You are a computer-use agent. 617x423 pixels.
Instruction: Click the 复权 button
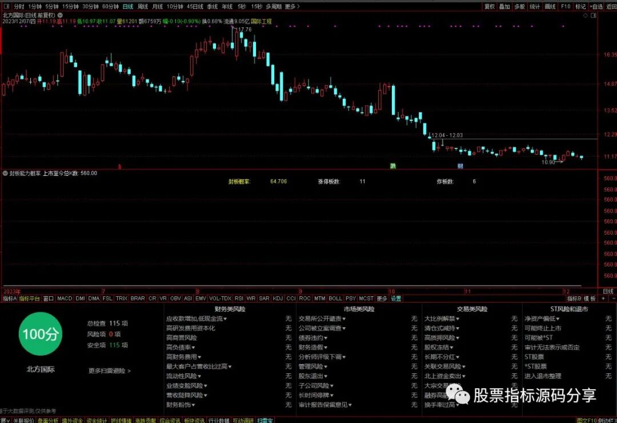490,7
